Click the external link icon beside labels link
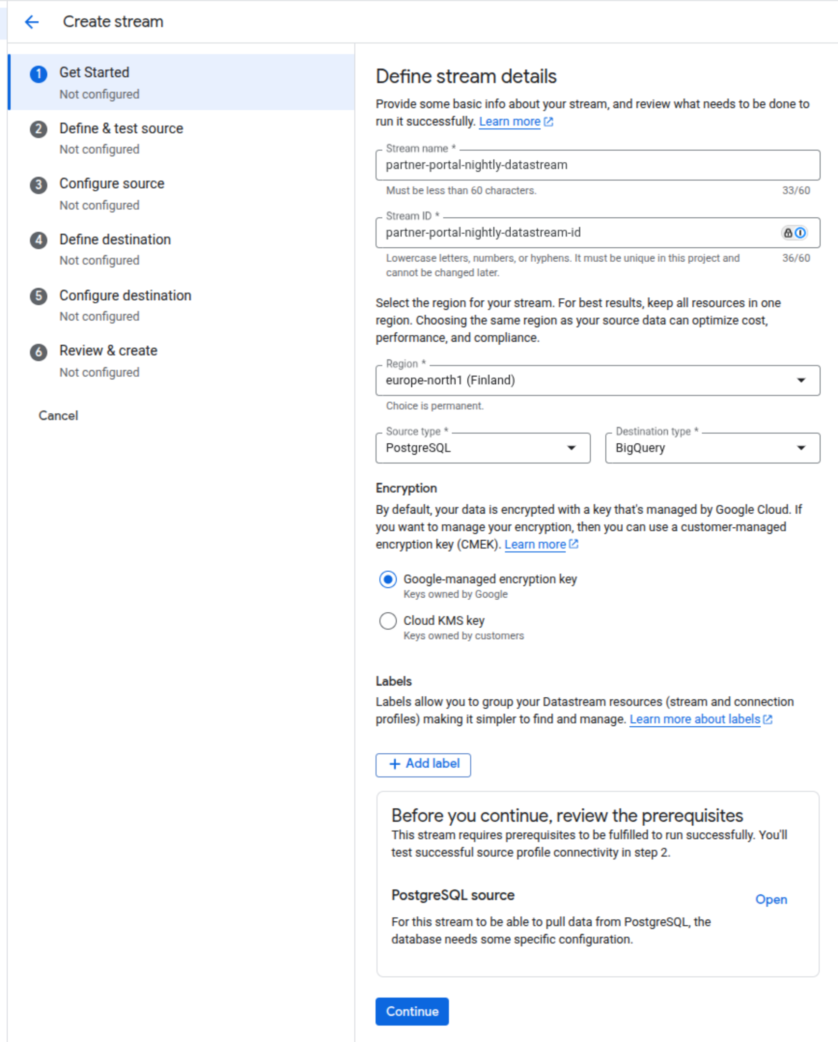 pyautogui.click(x=768, y=719)
